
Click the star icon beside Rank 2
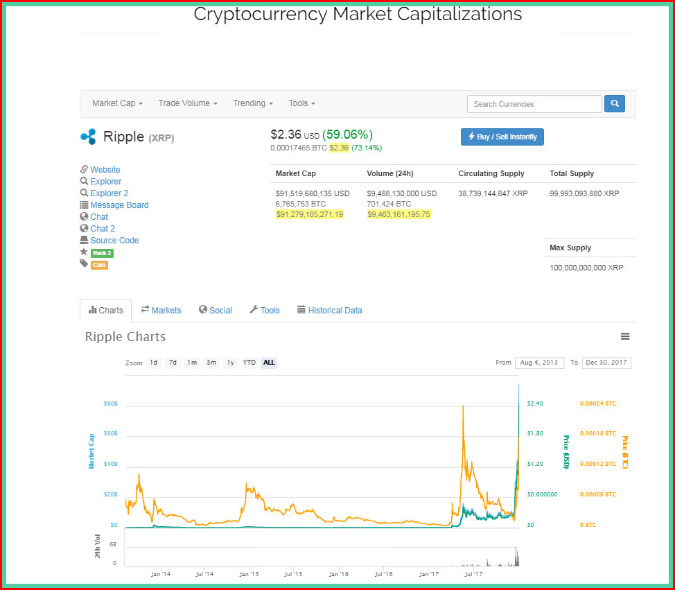[x=84, y=252]
